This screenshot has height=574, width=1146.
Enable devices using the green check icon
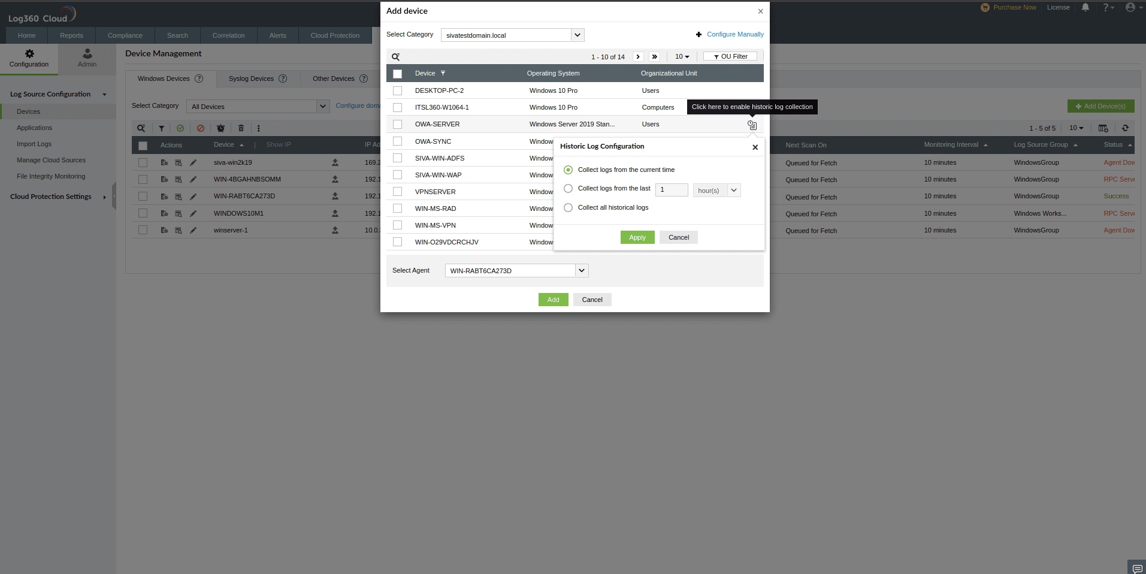click(x=180, y=128)
